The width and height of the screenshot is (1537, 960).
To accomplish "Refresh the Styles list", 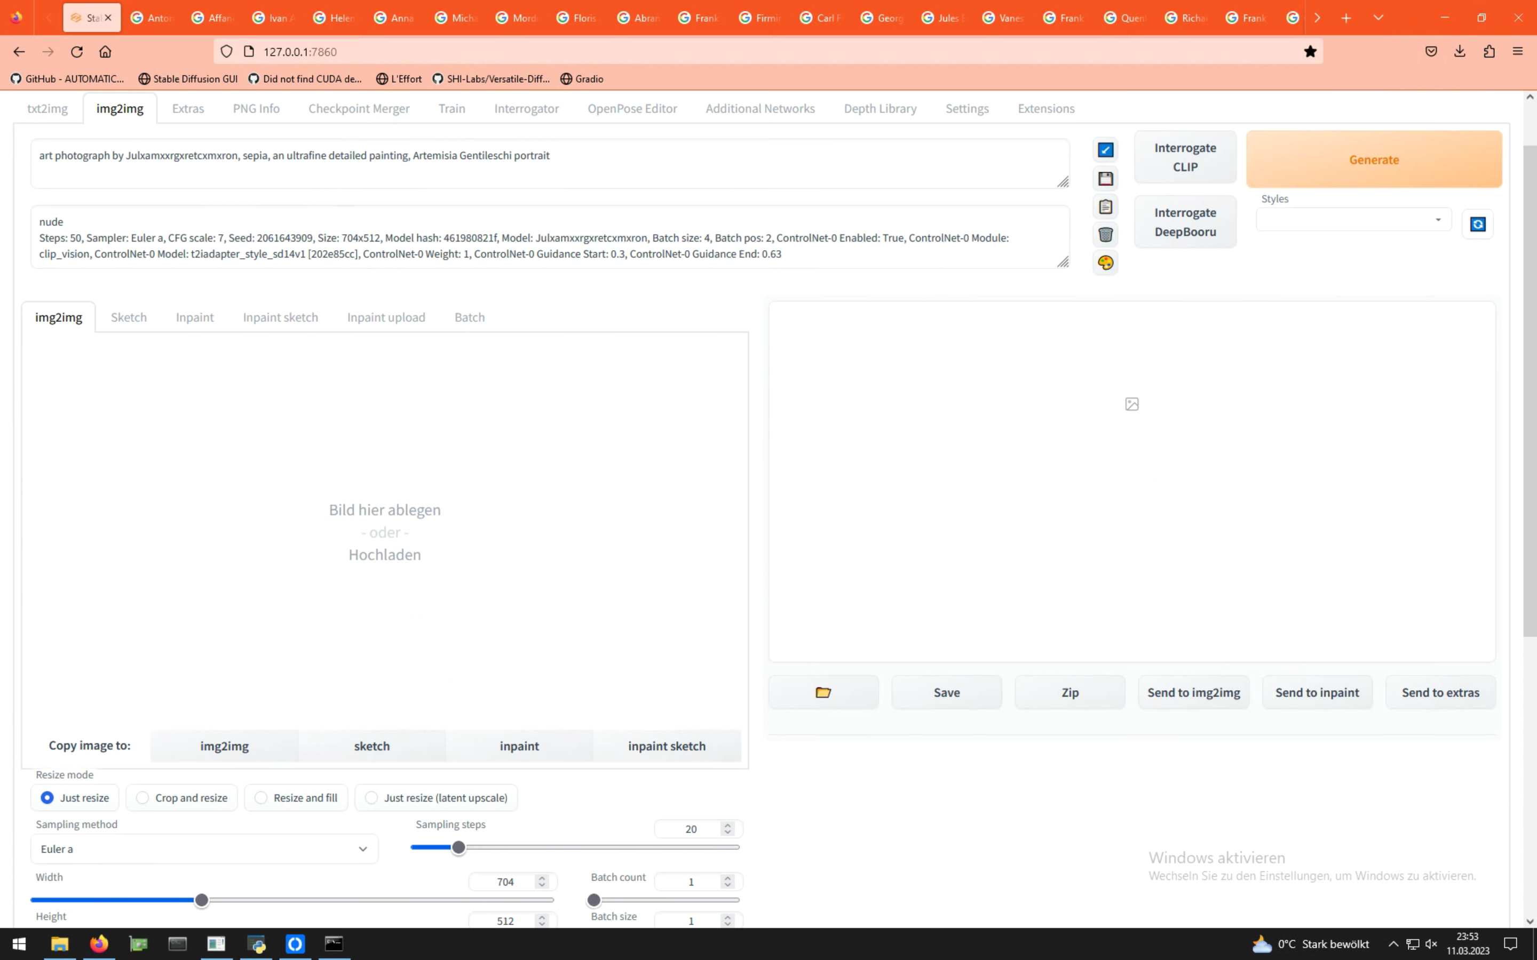I will pos(1478,223).
